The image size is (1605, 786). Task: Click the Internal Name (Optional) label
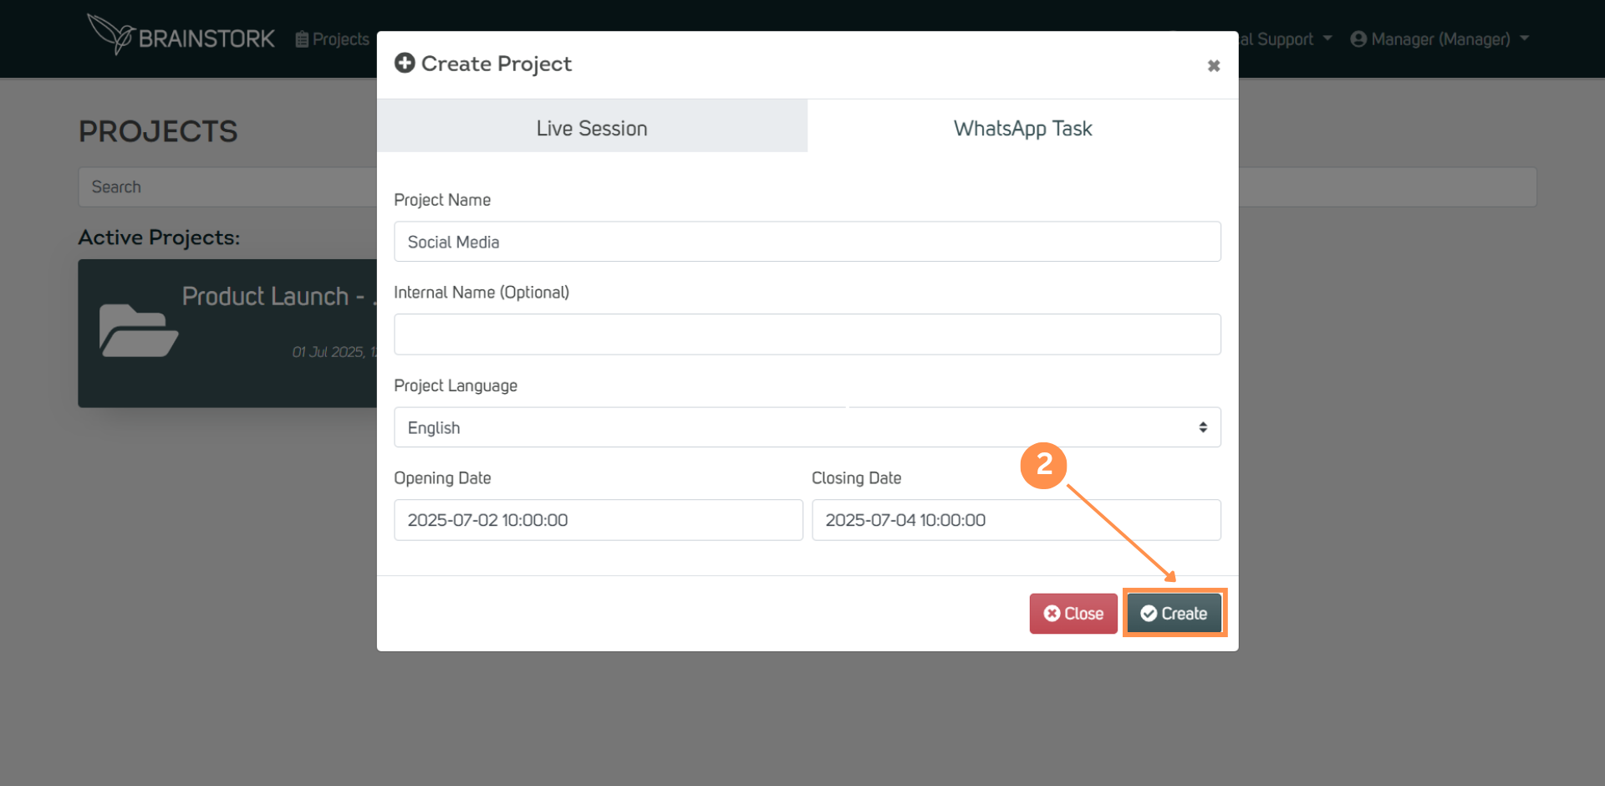[x=481, y=293]
